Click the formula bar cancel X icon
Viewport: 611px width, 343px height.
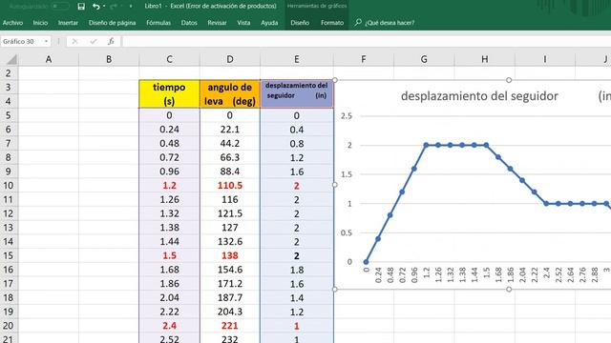pos(74,41)
